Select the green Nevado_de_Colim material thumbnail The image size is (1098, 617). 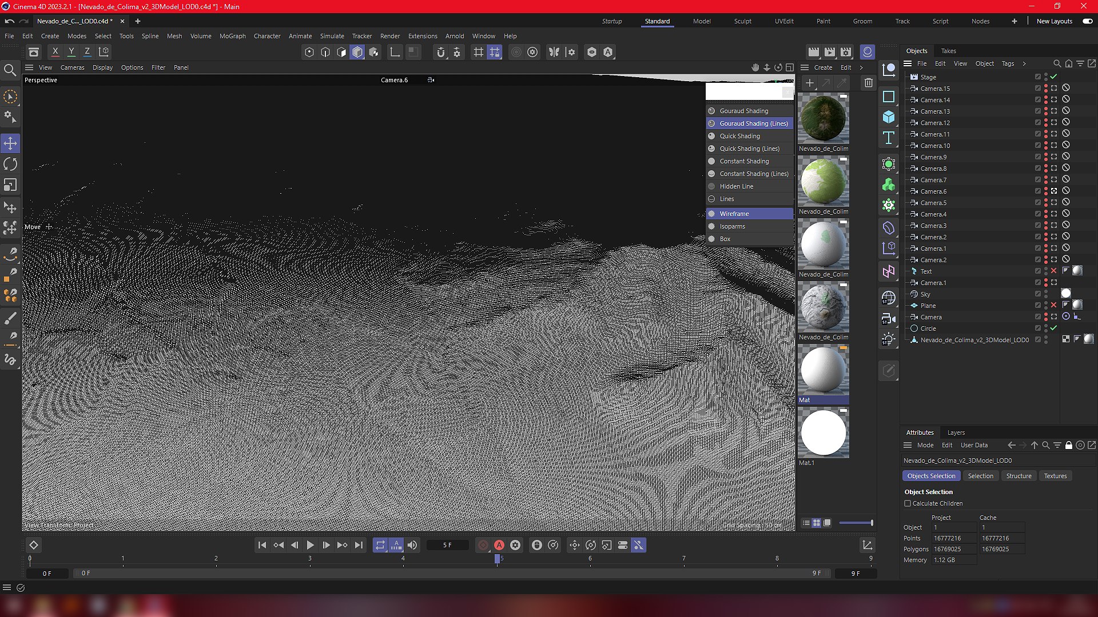coord(823,181)
